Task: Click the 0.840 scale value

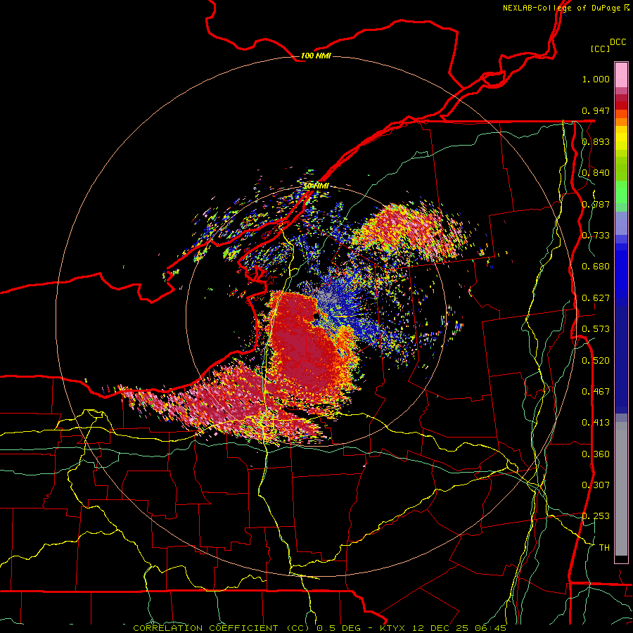Action: [x=596, y=173]
